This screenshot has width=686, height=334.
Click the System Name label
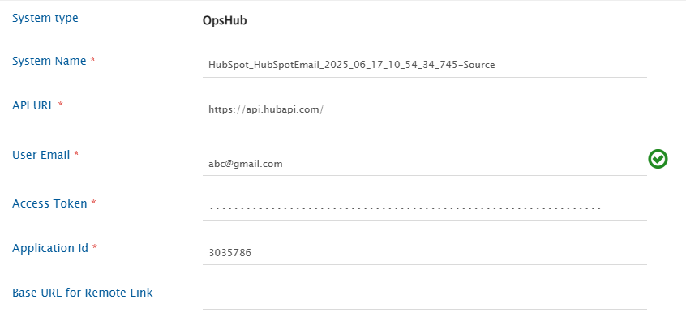point(49,61)
